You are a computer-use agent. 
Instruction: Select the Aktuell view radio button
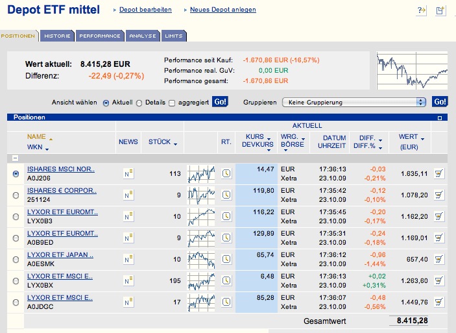coord(106,103)
